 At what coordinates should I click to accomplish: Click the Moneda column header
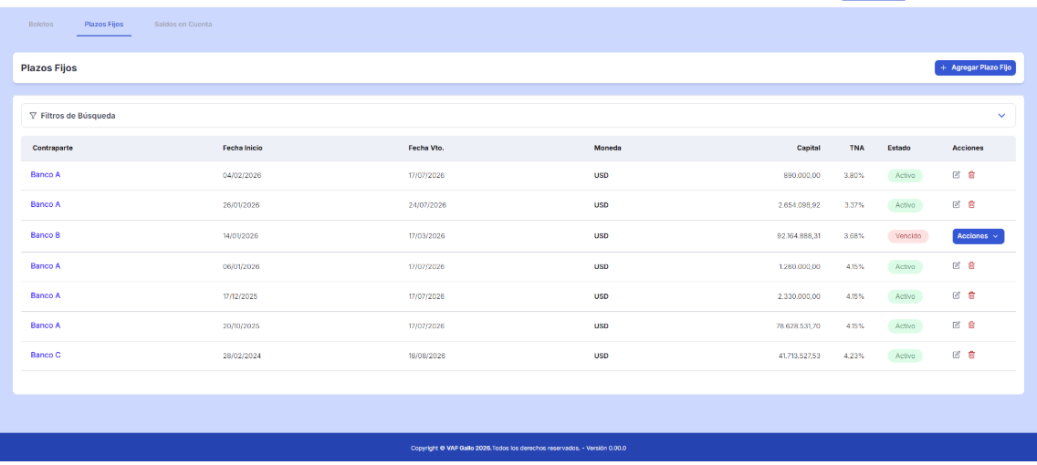[607, 148]
